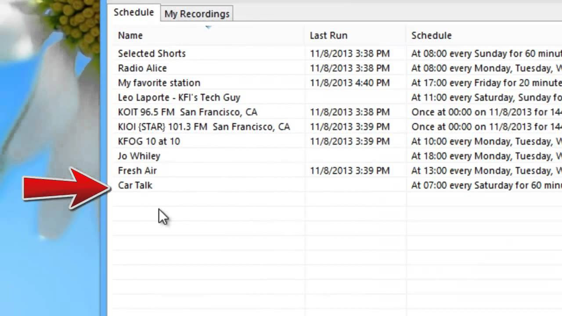This screenshot has width=562, height=316.
Task: Click KIOI last run 3:39 PM cell
Action: [x=350, y=127]
